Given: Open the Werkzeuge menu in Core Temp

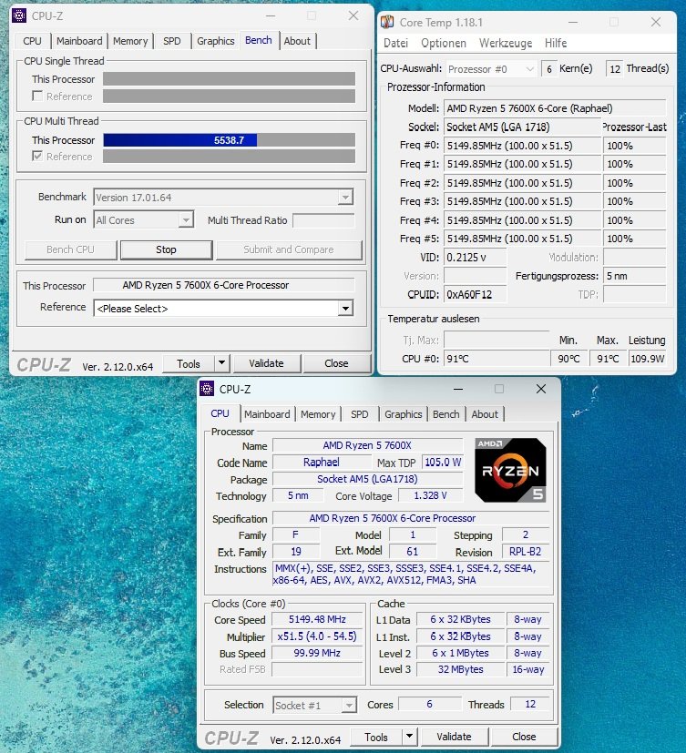Looking at the screenshot, I should pos(506,43).
